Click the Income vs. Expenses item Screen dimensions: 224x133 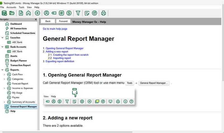(x=22, y=88)
